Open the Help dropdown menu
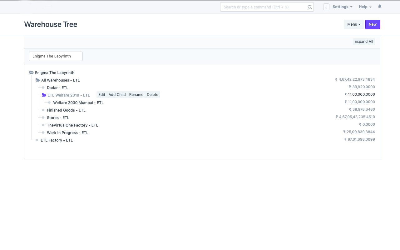This screenshot has width=400, height=250. (365, 7)
